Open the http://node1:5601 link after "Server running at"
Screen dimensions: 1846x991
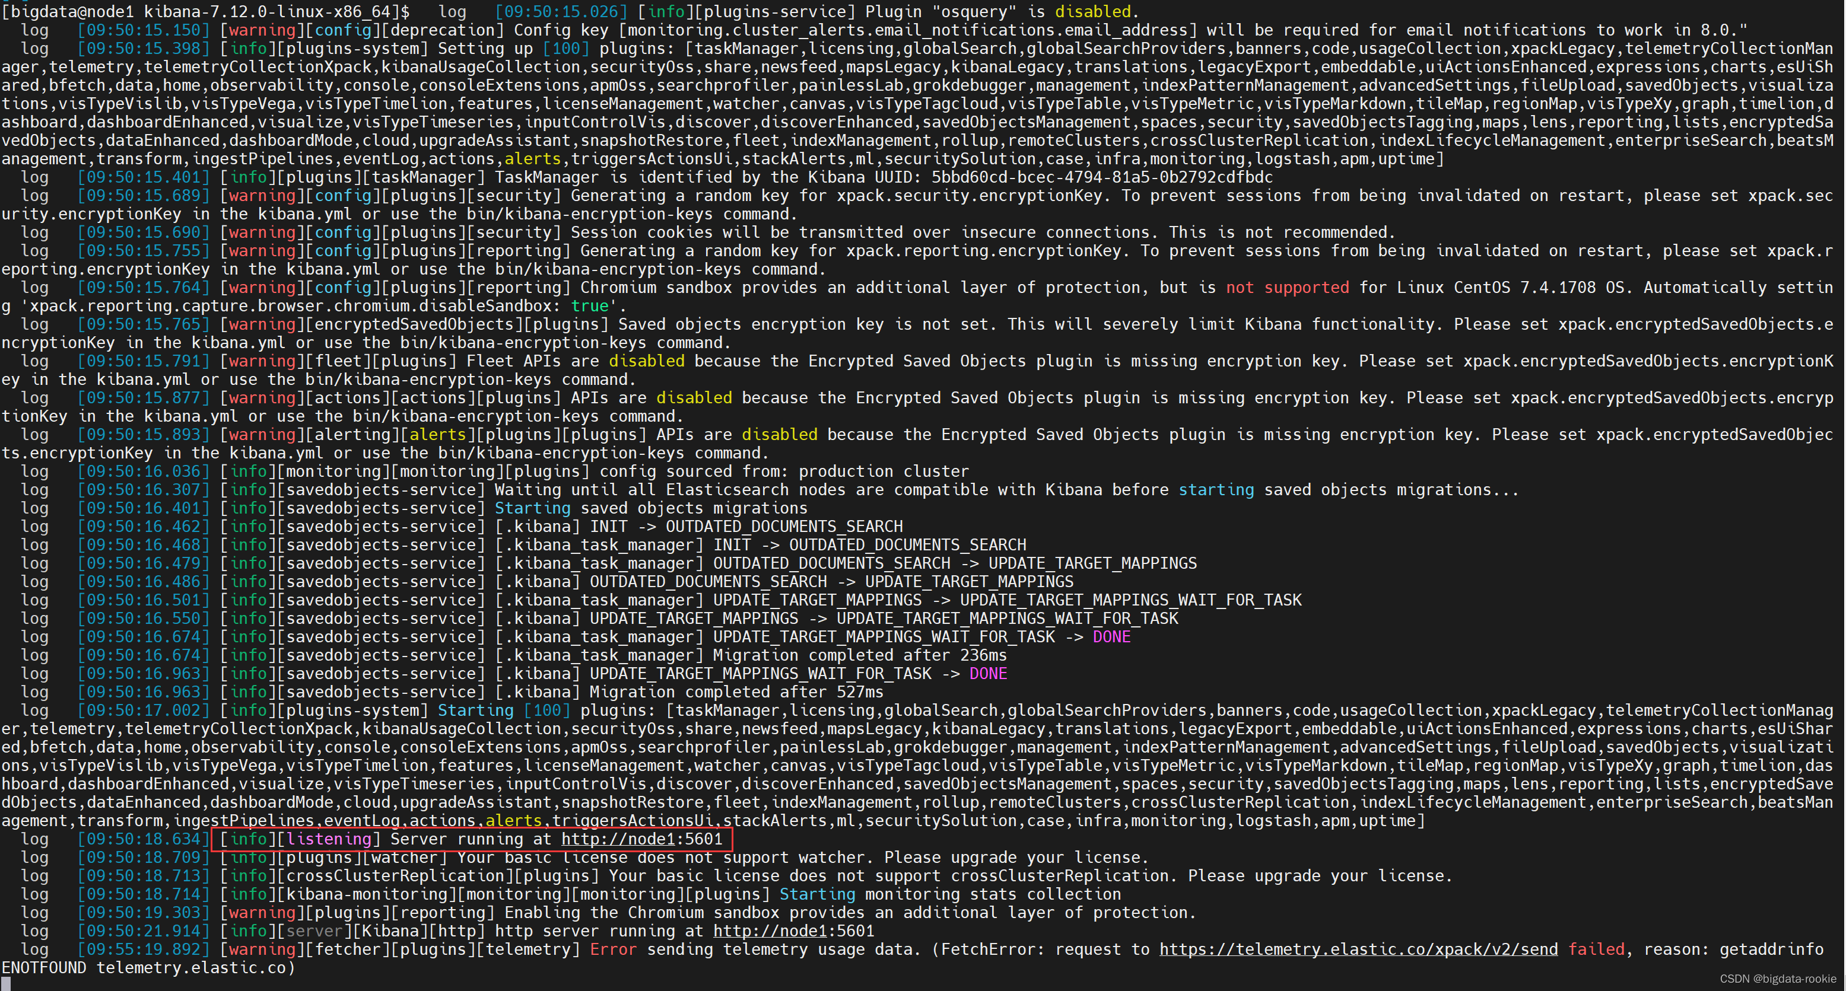[x=641, y=839]
